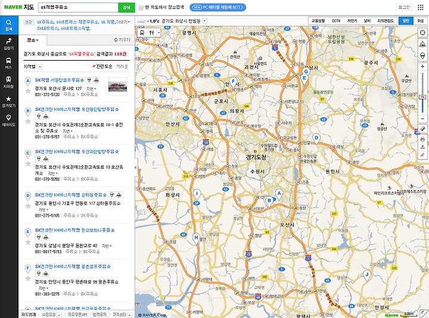Click map marker H near 화성
This screenshot has width=429, height=318.
(196, 239)
